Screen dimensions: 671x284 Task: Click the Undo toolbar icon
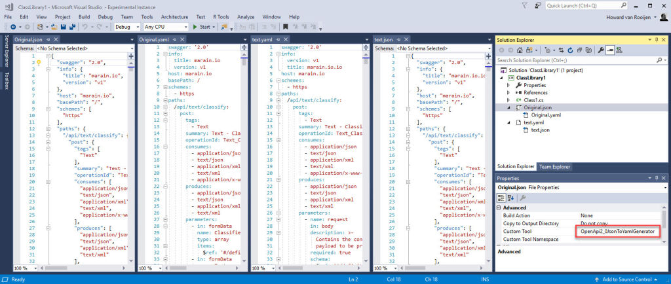(85, 26)
